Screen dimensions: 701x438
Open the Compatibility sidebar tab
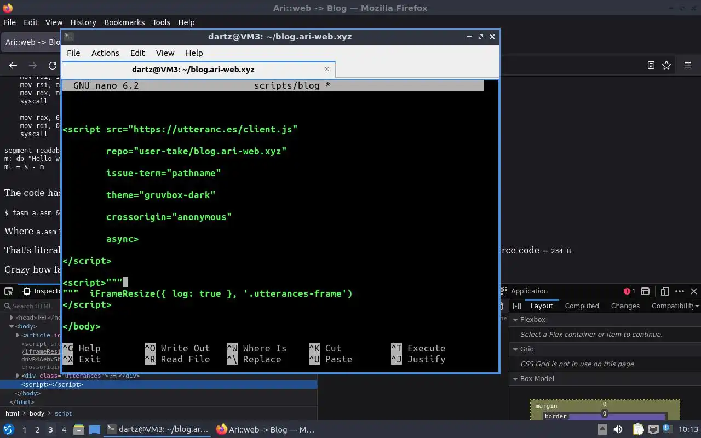tap(672, 306)
